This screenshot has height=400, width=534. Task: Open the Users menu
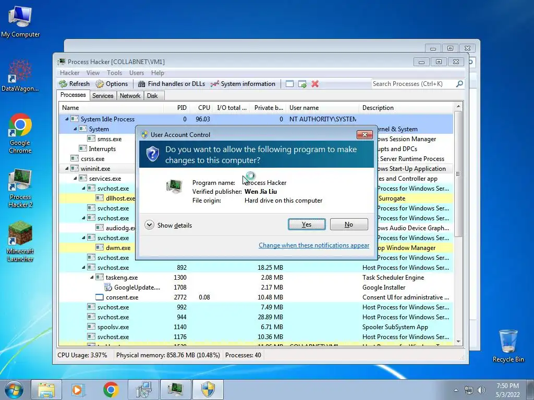click(137, 73)
